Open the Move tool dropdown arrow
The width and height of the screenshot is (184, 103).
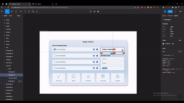(9, 11)
